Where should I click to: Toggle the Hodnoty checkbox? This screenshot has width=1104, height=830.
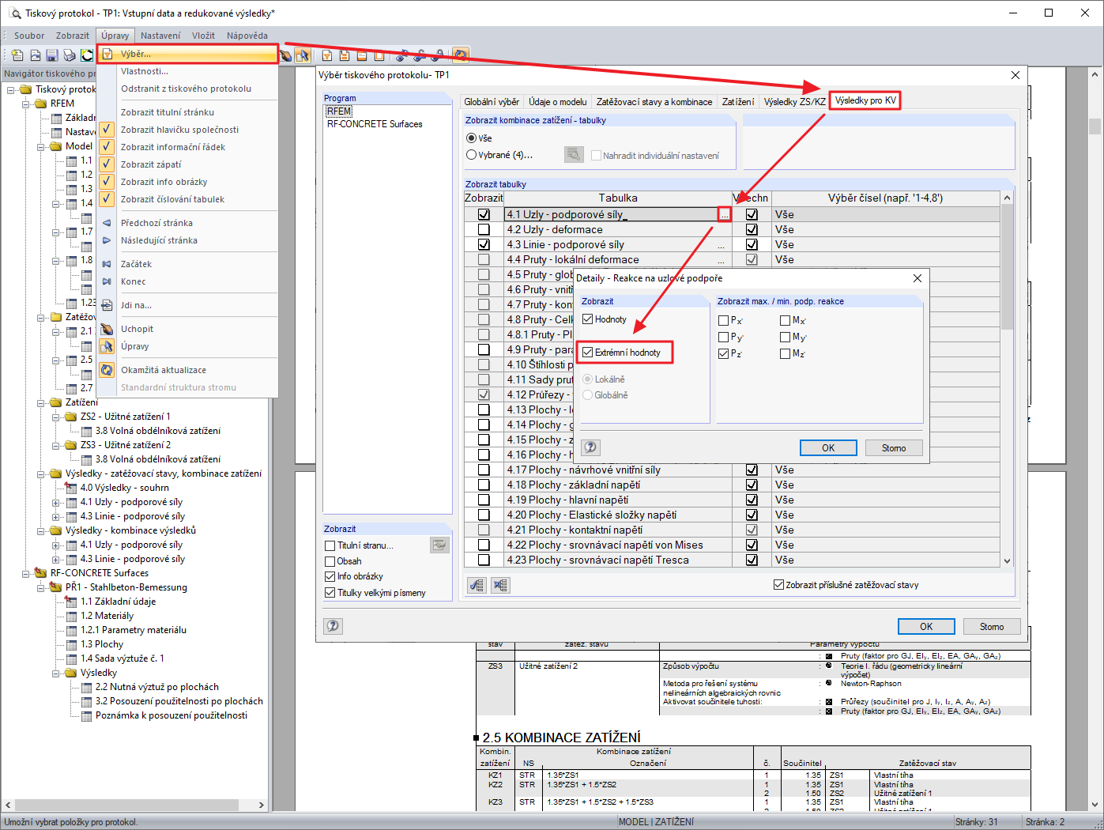[588, 319]
